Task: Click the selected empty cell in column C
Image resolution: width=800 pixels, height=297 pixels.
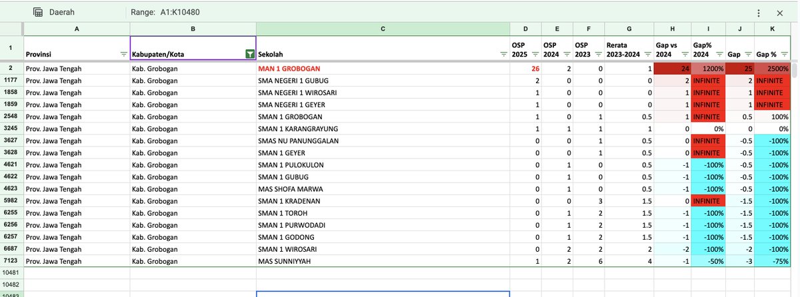Action: coord(383,294)
